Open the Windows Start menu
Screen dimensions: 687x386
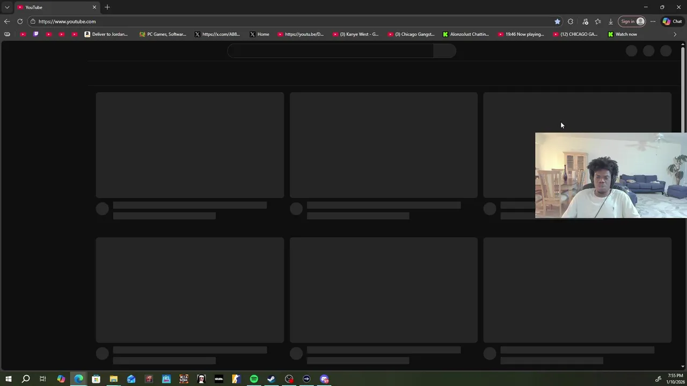[x=9, y=379]
